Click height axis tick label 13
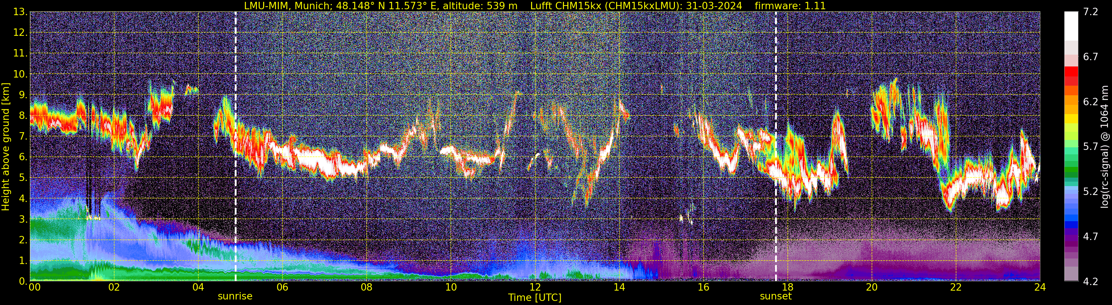The width and height of the screenshot is (1112, 305). coord(20,12)
